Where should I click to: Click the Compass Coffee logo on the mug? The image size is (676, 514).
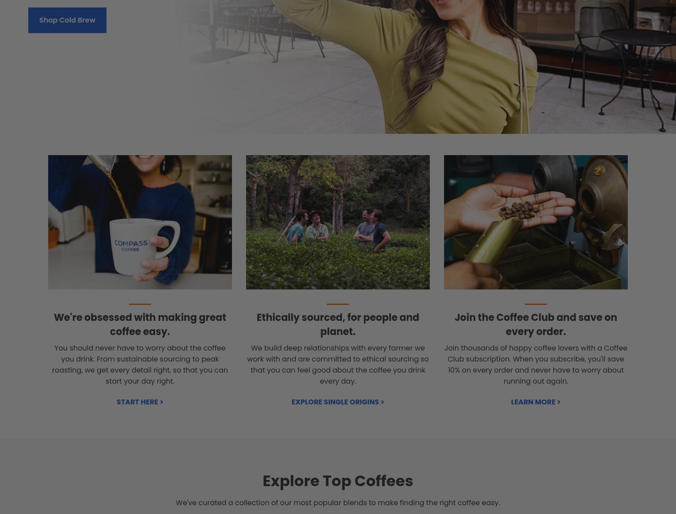131,246
